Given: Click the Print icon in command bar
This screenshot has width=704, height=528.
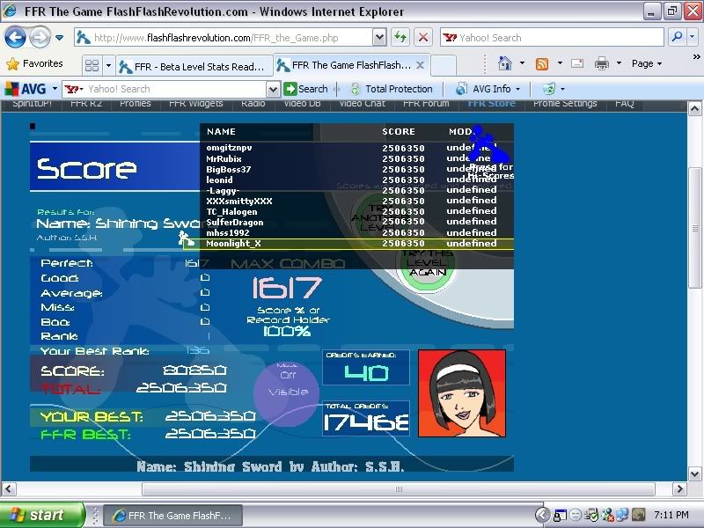Looking at the screenshot, I should (x=602, y=63).
